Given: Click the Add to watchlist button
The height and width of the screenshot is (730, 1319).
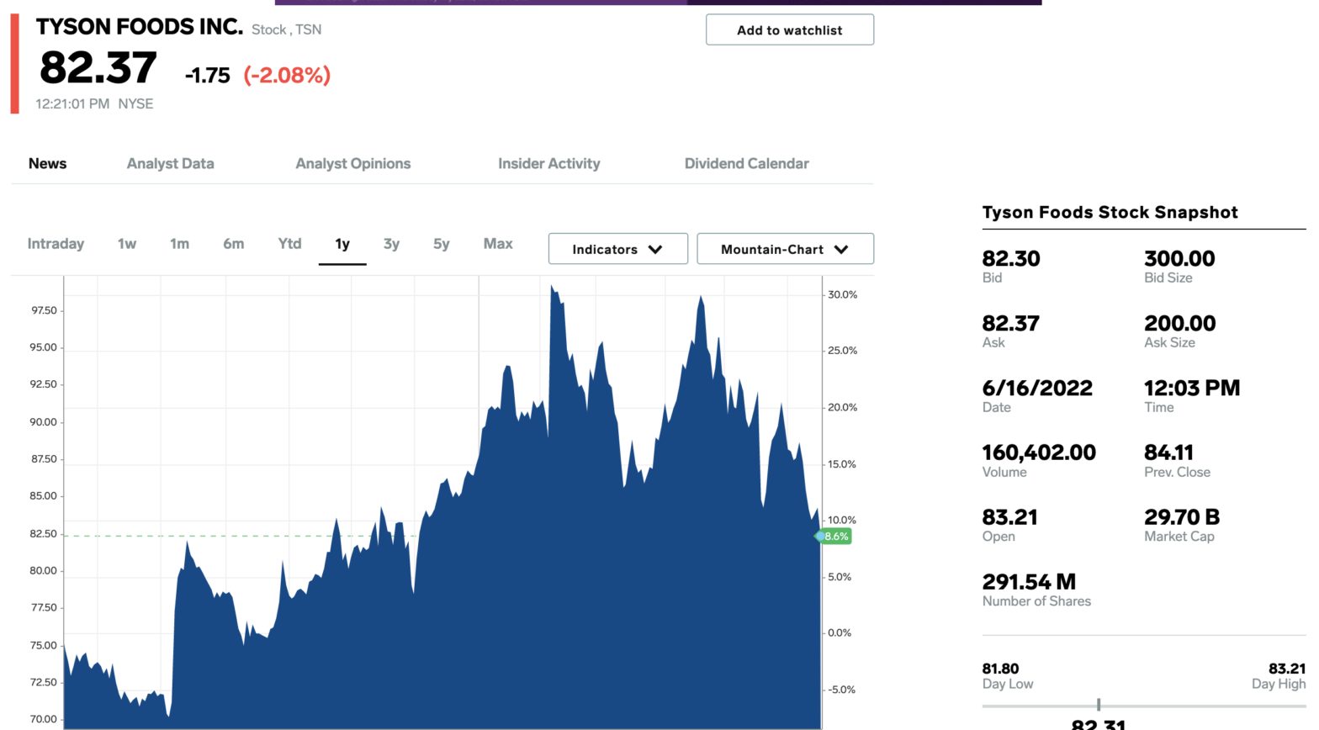Looking at the screenshot, I should 789,30.
